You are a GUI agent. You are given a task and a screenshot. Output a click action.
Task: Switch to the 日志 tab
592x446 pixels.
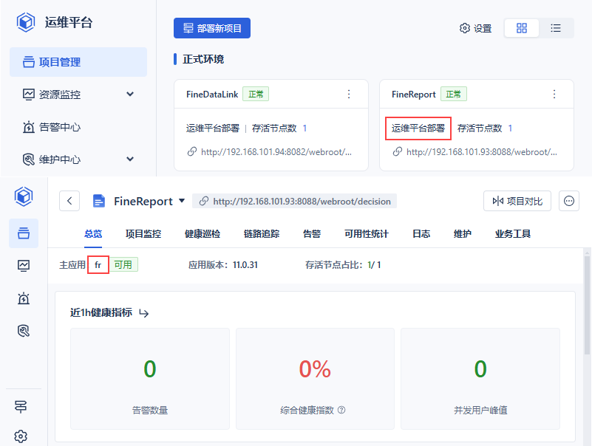click(x=421, y=234)
